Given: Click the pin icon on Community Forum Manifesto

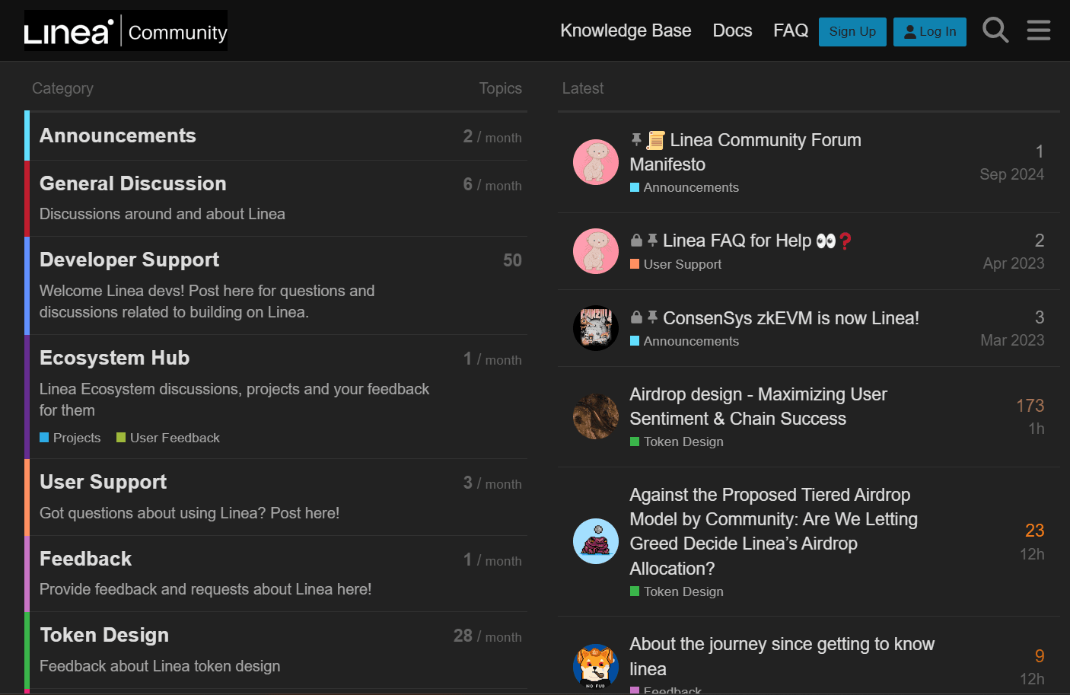Looking at the screenshot, I should coord(636,139).
